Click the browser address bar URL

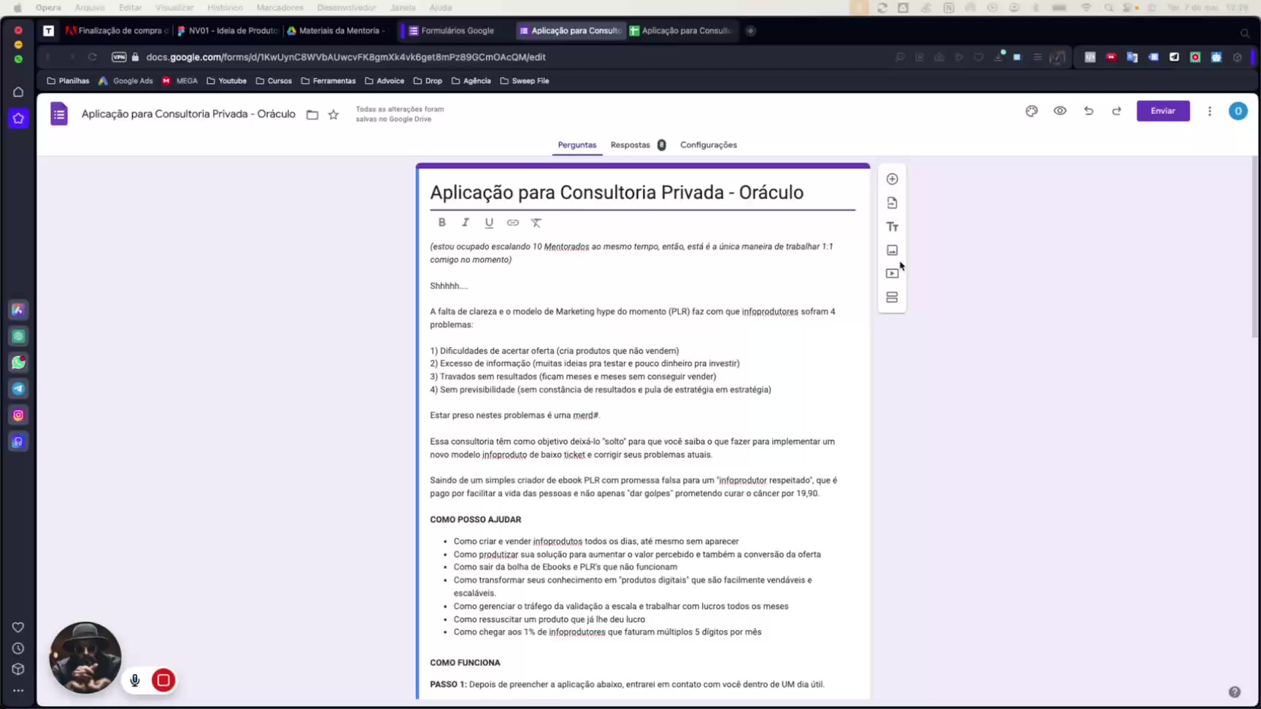[345, 57]
